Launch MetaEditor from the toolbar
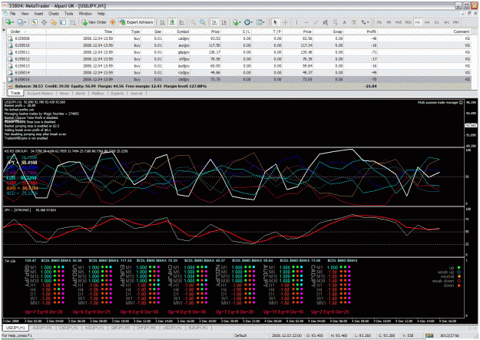Screen dimensions: 480x340 tap(112, 22)
